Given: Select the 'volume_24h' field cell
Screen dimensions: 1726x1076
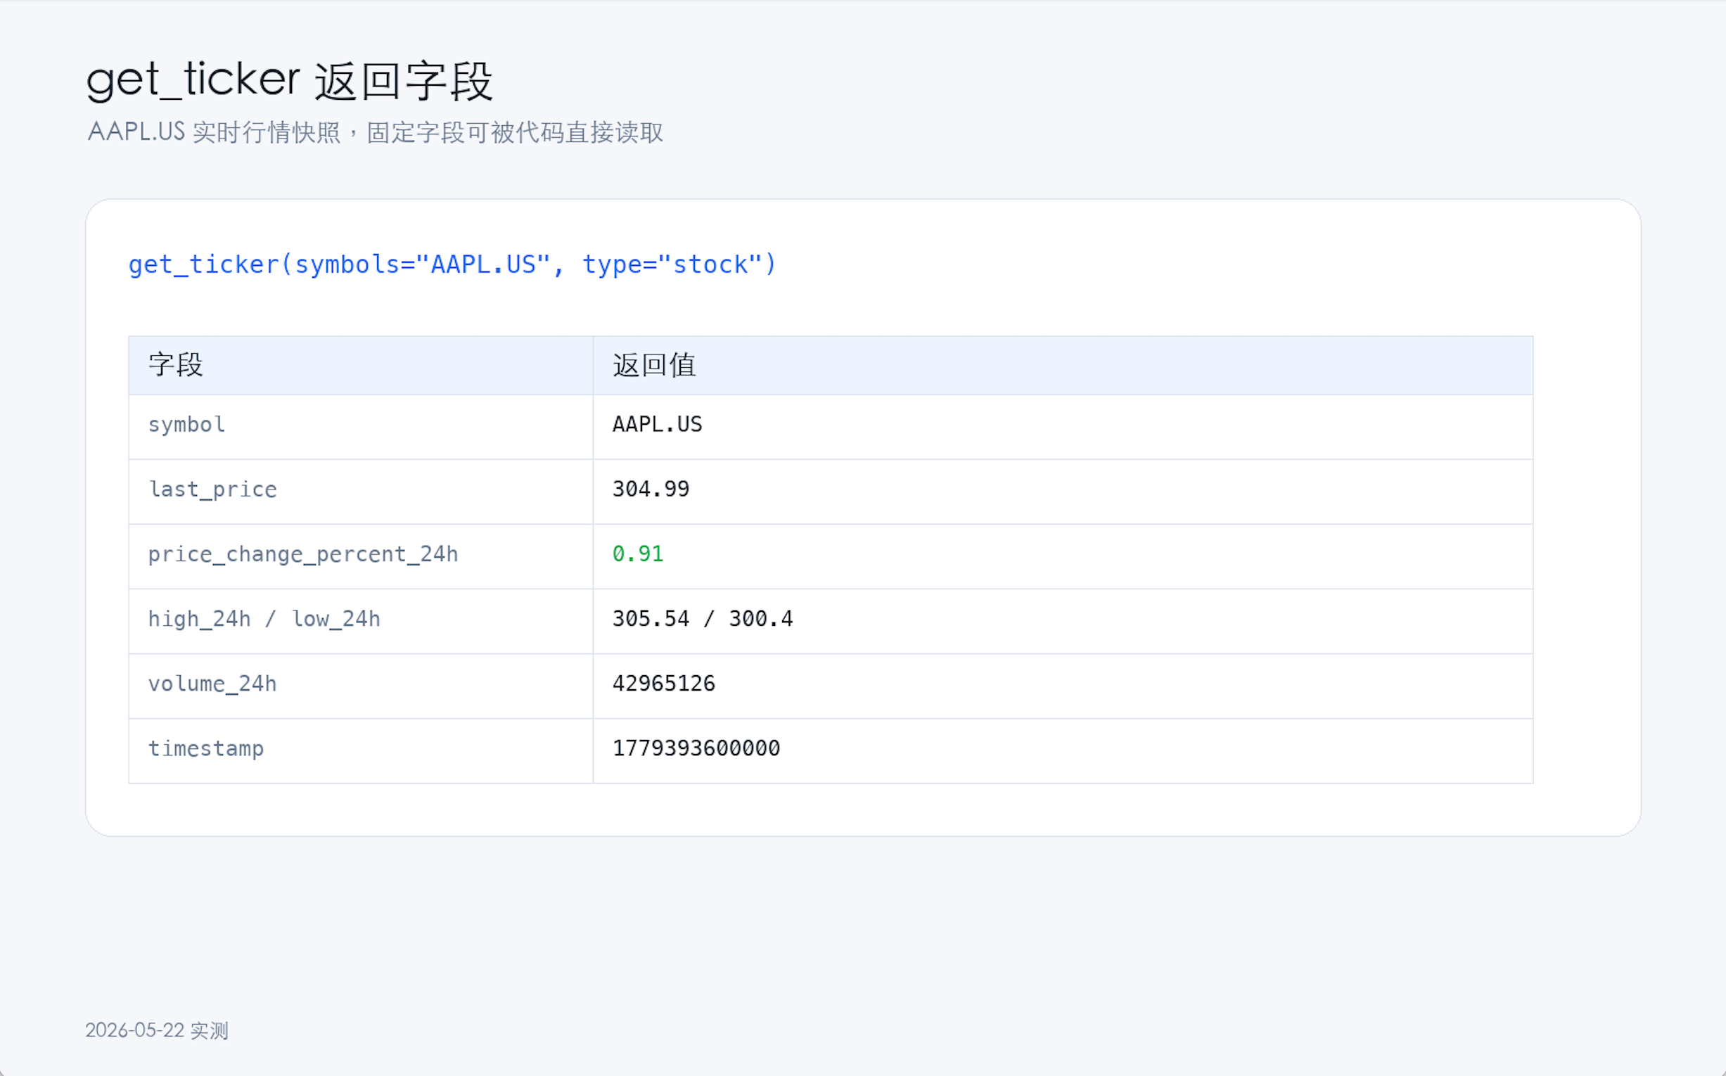Looking at the screenshot, I should (361, 685).
